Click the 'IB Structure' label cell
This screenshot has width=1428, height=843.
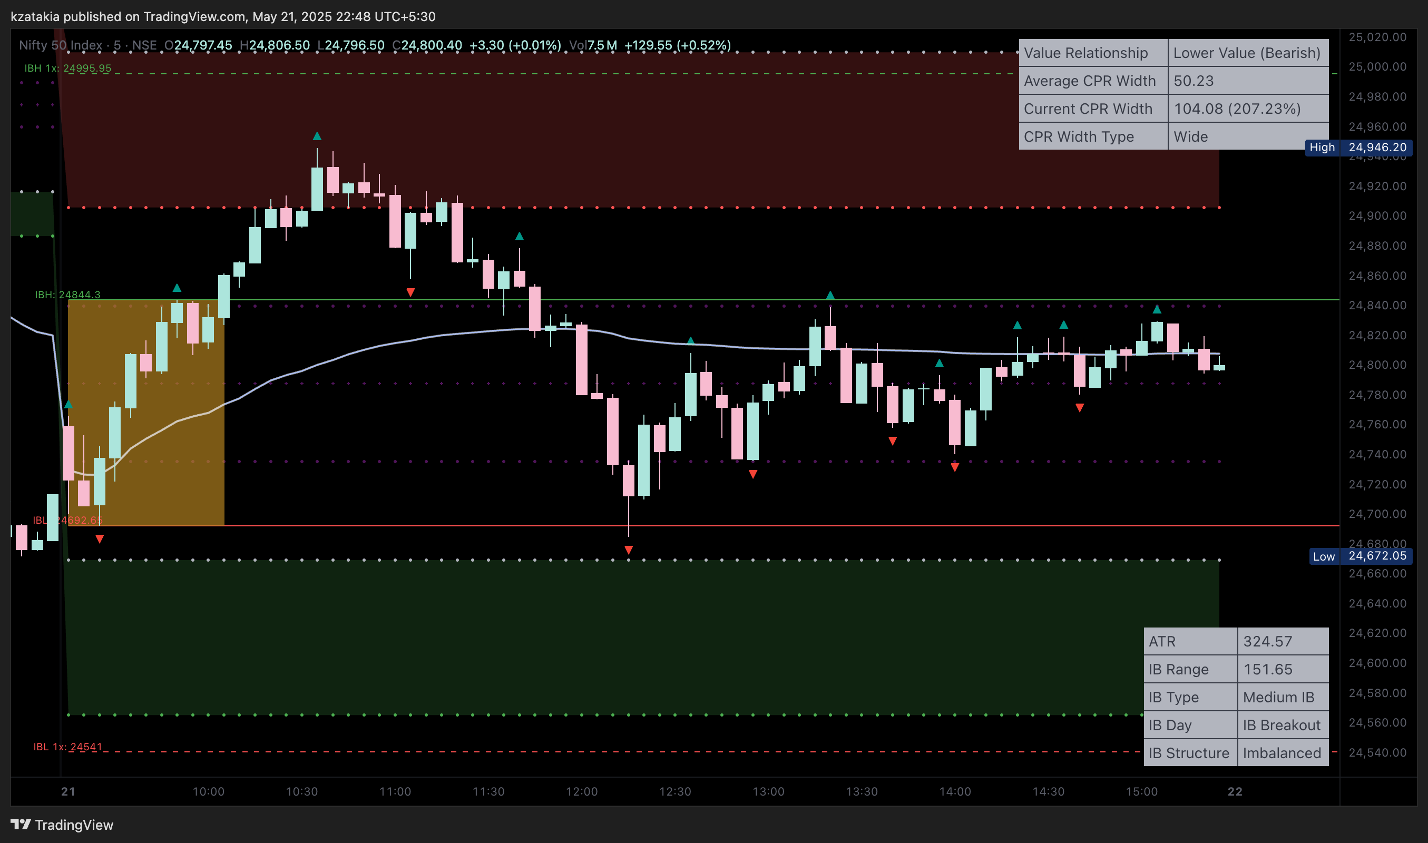pyautogui.click(x=1190, y=753)
